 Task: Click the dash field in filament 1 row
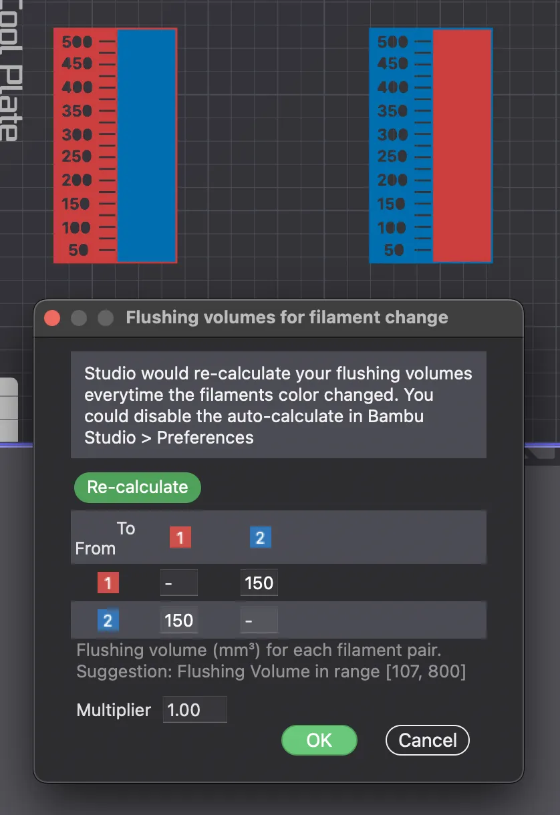click(179, 583)
